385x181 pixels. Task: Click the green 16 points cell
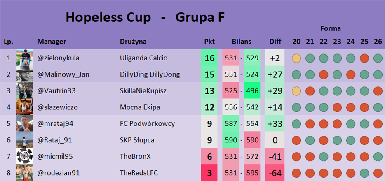[209, 58]
